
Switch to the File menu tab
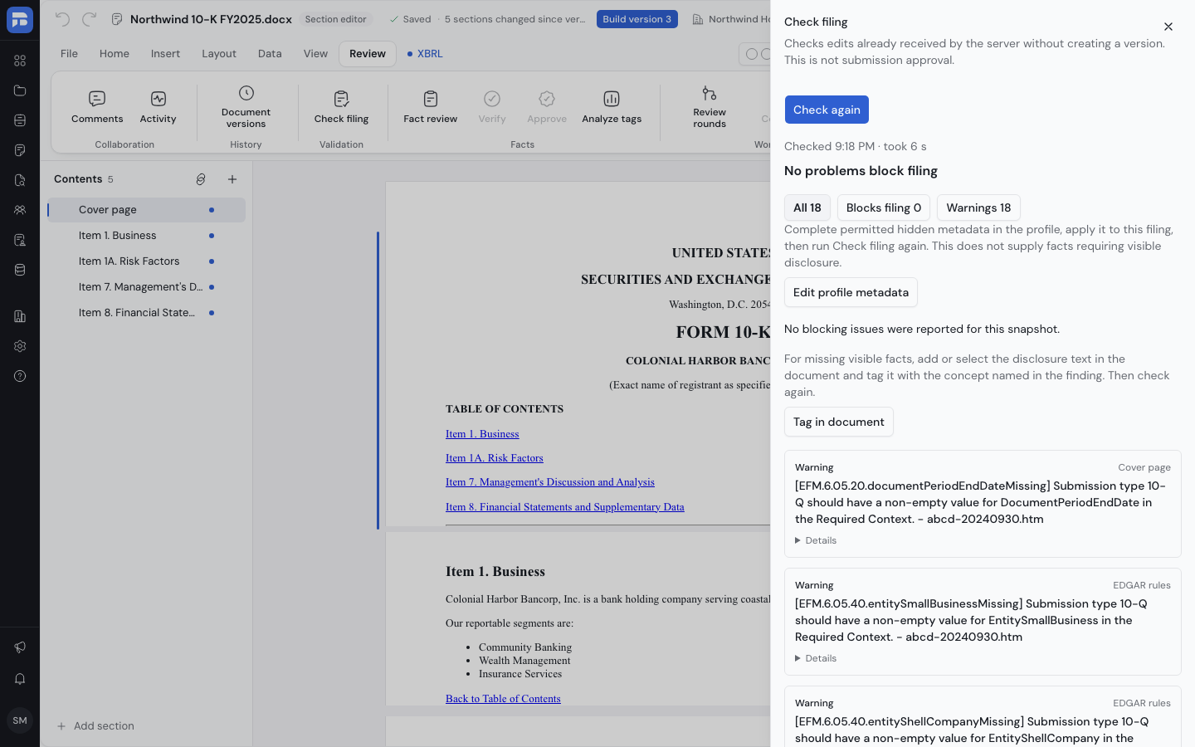pyautogui.click(x=69, y=54)
